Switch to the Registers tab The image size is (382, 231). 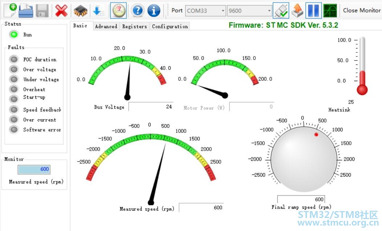pyautogui.click(x=134, y=26)
